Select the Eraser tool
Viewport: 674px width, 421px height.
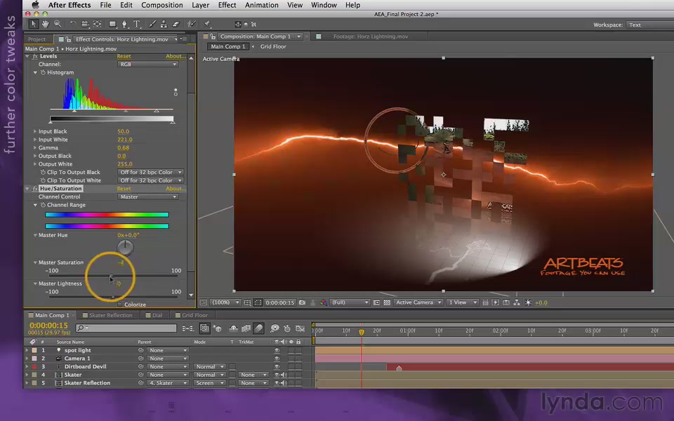(176, 24)
